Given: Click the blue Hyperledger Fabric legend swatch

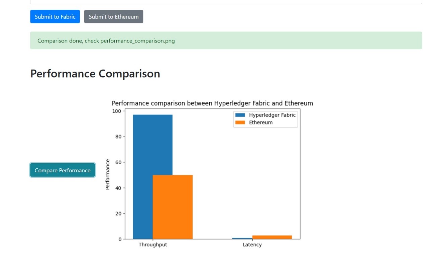Looking at the screenshot, I should (x=240, y=115).
